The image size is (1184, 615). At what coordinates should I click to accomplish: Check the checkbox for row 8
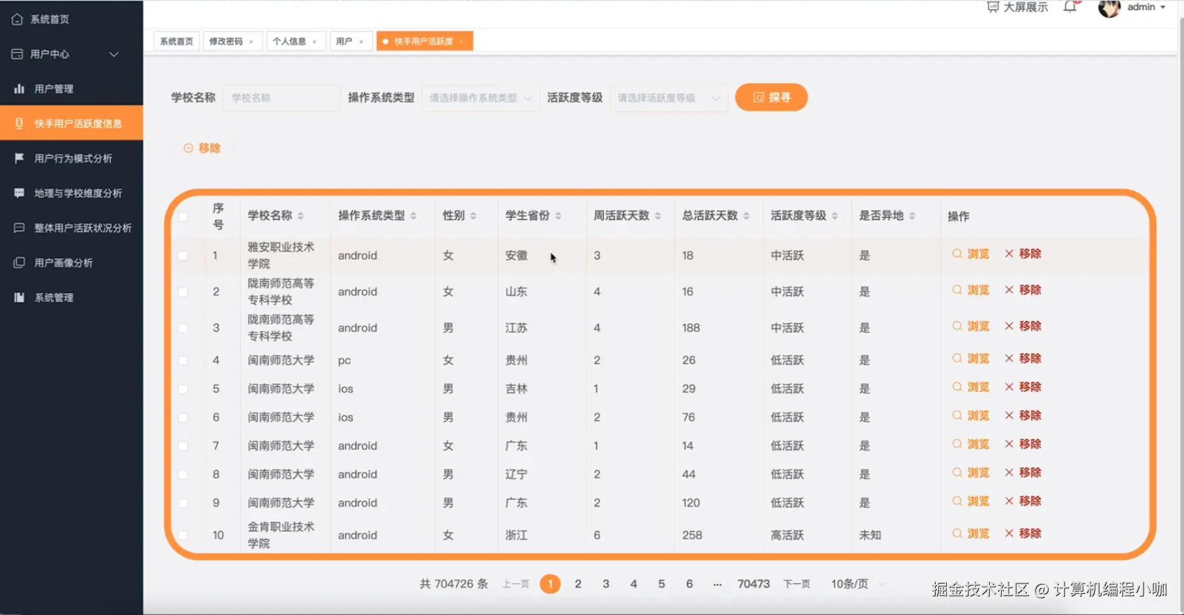183,474
